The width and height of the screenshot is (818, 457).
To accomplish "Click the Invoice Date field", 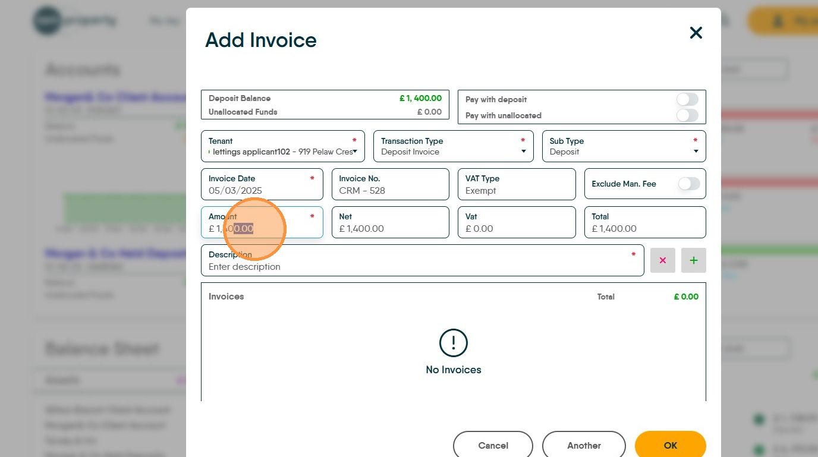I will point(262,184).
